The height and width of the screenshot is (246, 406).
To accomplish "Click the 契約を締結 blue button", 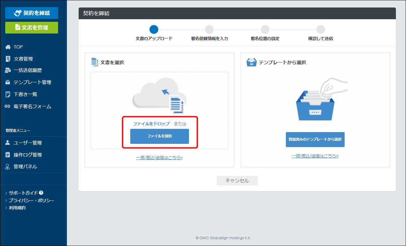I will [32, 13].
